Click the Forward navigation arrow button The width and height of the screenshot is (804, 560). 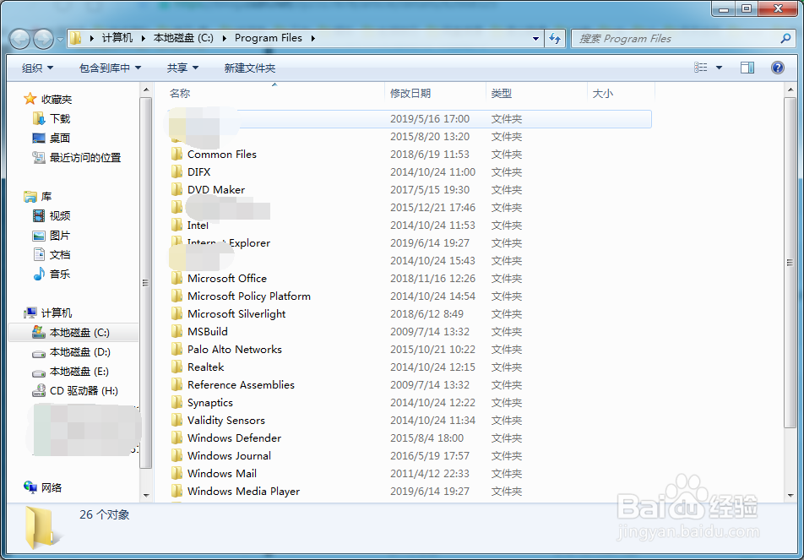click(x=43, y=39)
